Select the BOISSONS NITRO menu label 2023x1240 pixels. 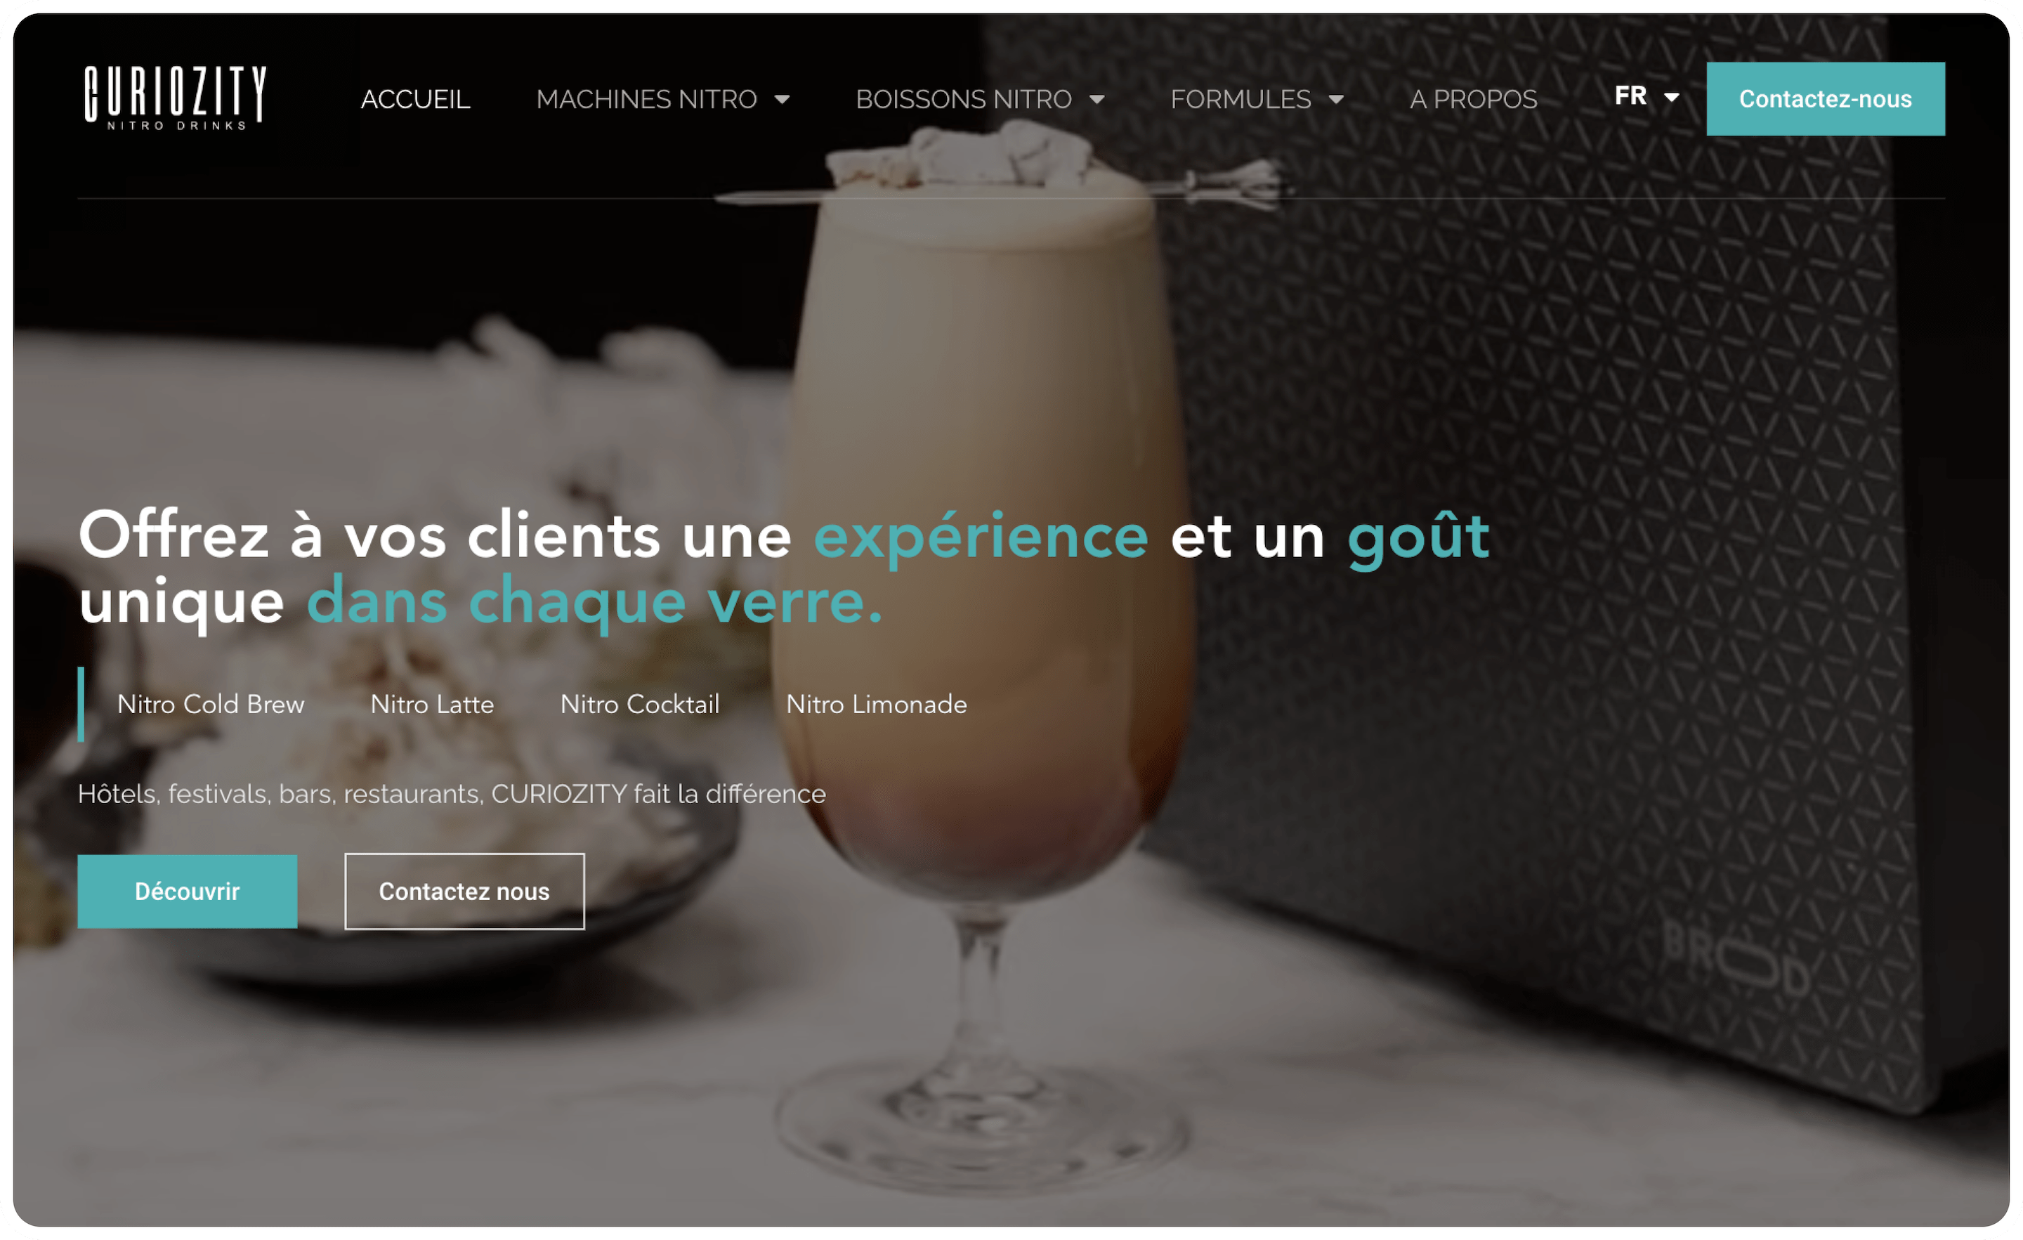963,99
